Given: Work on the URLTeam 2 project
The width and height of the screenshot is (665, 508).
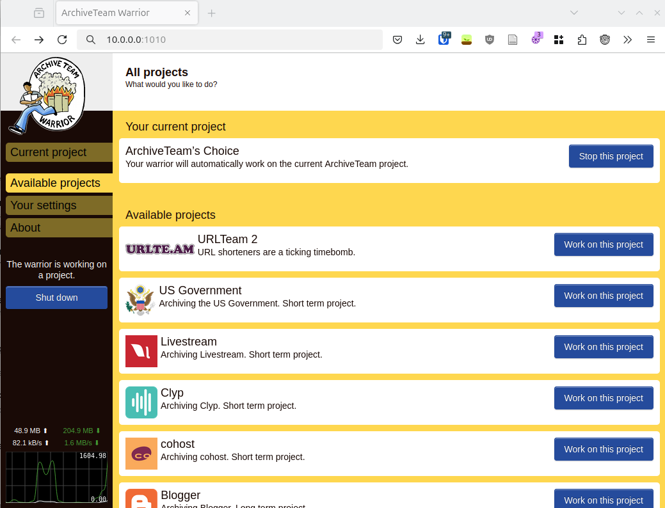Looking at the screenshot, I should coord(603,244).
